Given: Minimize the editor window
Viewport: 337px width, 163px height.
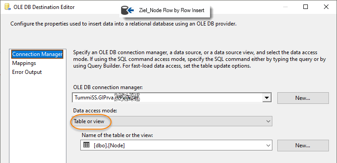Looking at the screenshot, I should pyautogui.click(x=285, y=7).
